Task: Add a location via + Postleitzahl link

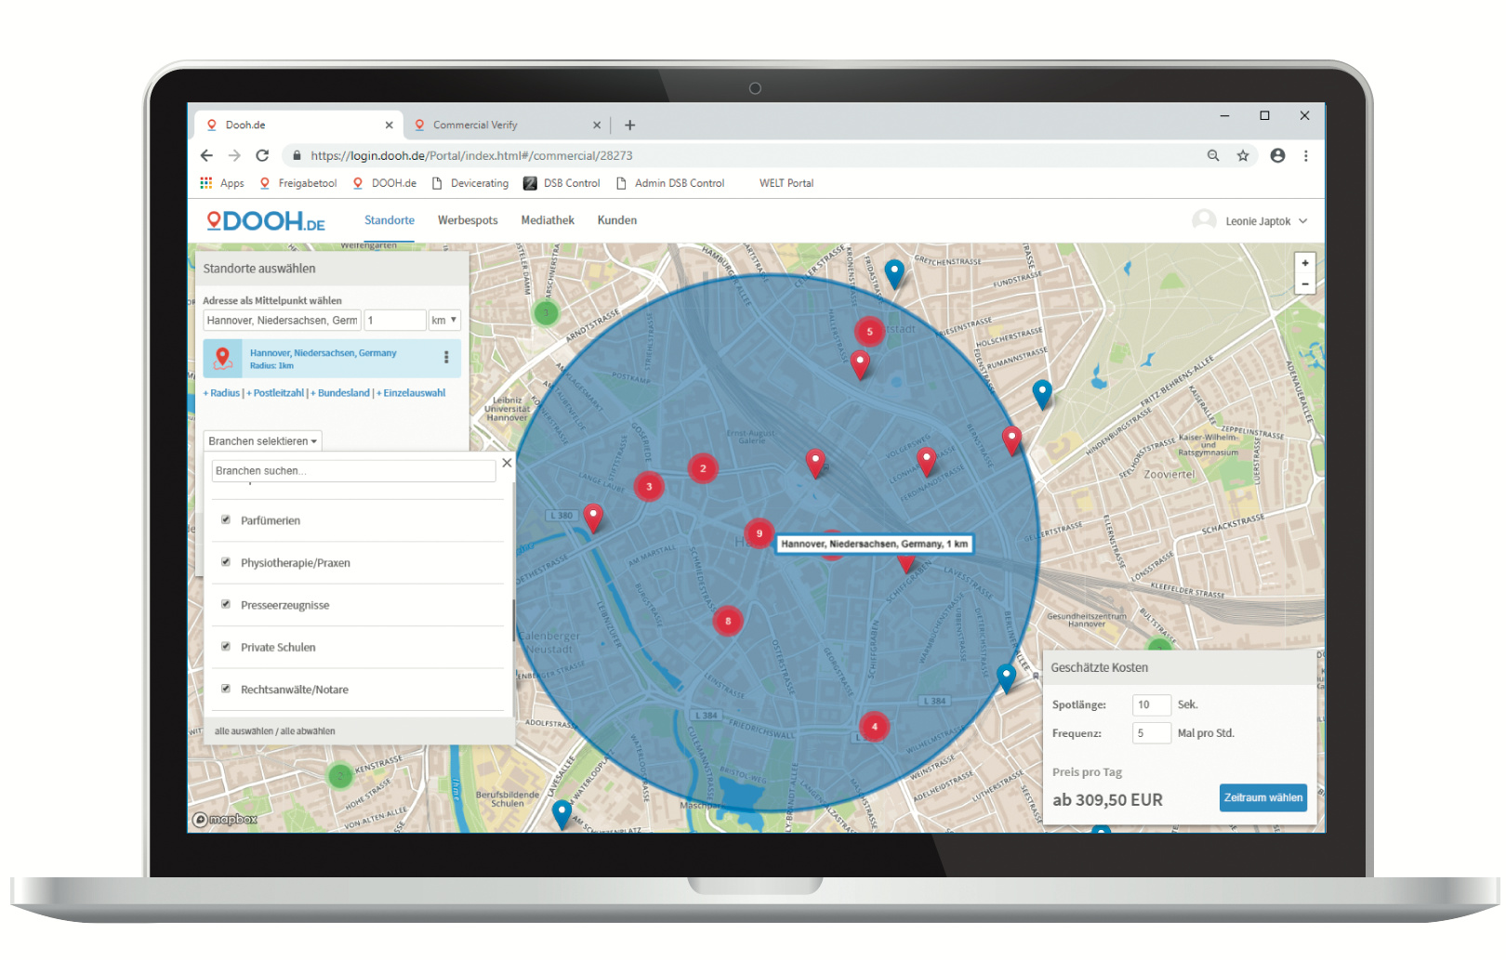Action: (275, 393)
